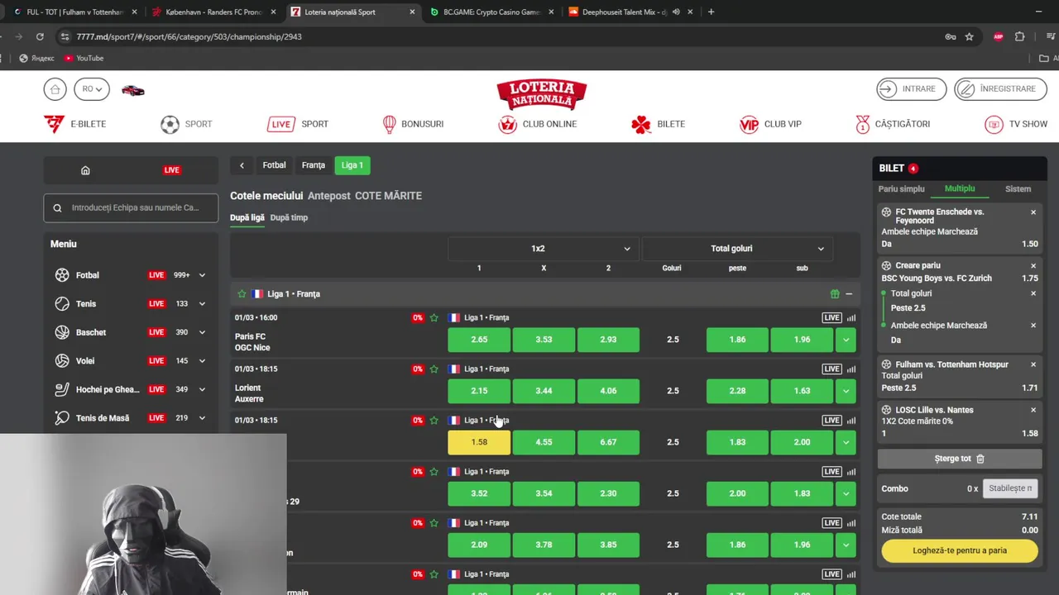Open E-BILETE section
The width and height of the screenshot is (1059, 595).
coord(74,124)
